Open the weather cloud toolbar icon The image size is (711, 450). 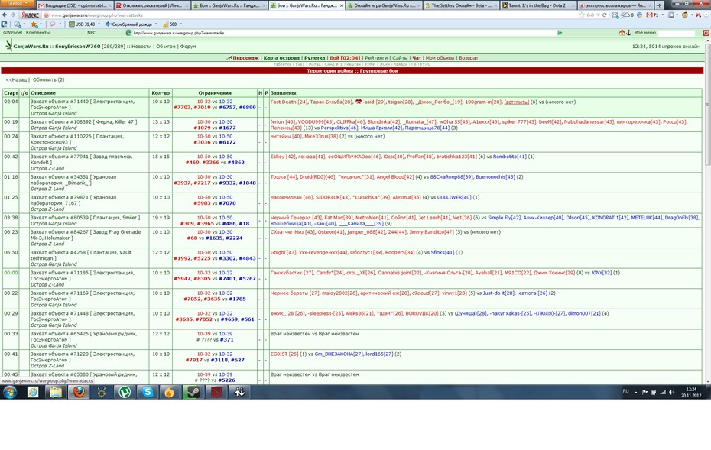coord(625,15)
